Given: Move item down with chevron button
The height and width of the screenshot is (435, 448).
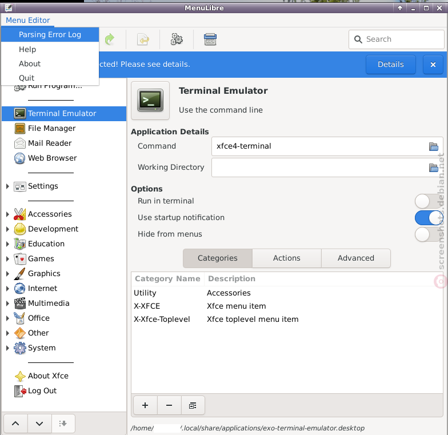Looking at the screenshot, I should tap(39, 424).
